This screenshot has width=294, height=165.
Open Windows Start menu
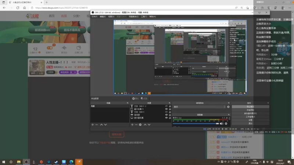4,162
